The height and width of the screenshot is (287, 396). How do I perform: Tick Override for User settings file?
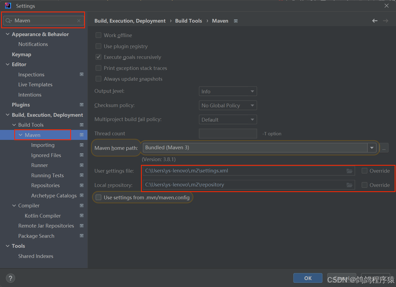click(x=365, y=171)
